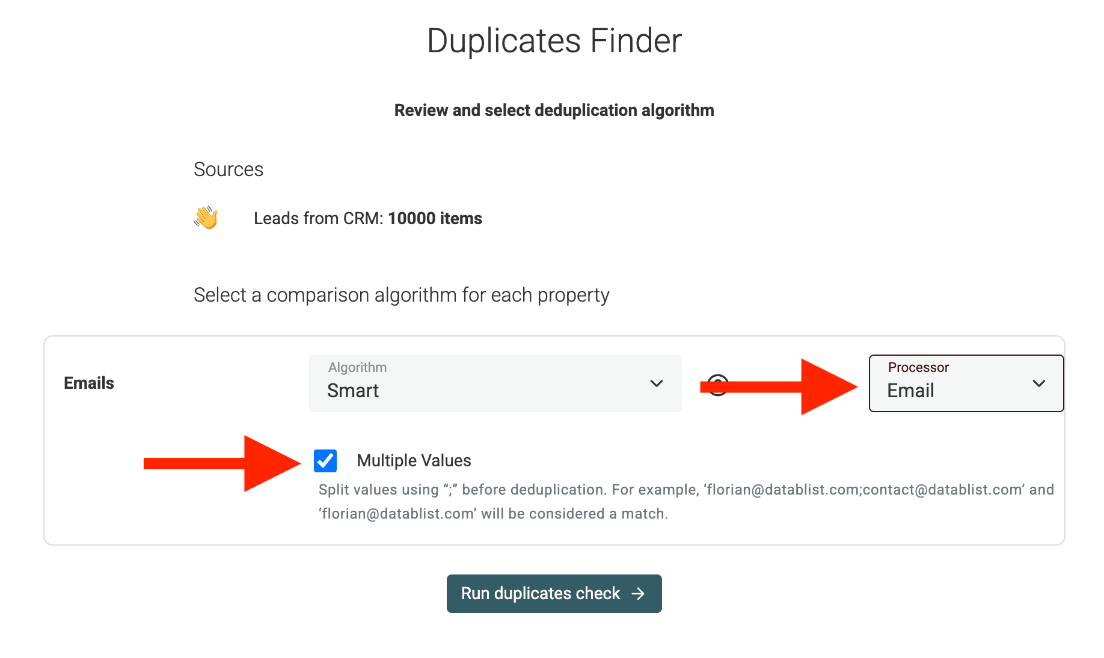The height and width of the screenshot is (658, 1104).
Task: Click the Email value inside Processor field
Action: click(910, 391)
